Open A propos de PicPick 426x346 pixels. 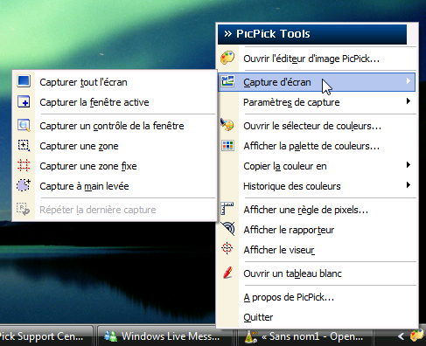click(x=317, y=297)
